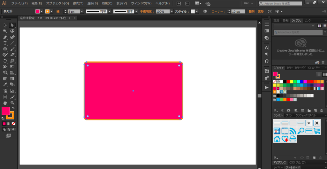
Task: Select the Direct Selection tool
Action: pyautogui.click(x=12, y=25)
